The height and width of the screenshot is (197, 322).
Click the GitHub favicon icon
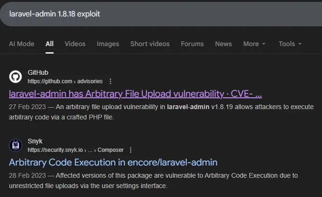[16, 77]
